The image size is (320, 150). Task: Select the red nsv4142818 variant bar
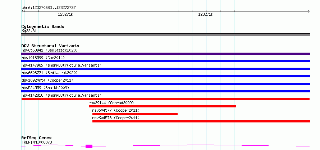point(165,99)
